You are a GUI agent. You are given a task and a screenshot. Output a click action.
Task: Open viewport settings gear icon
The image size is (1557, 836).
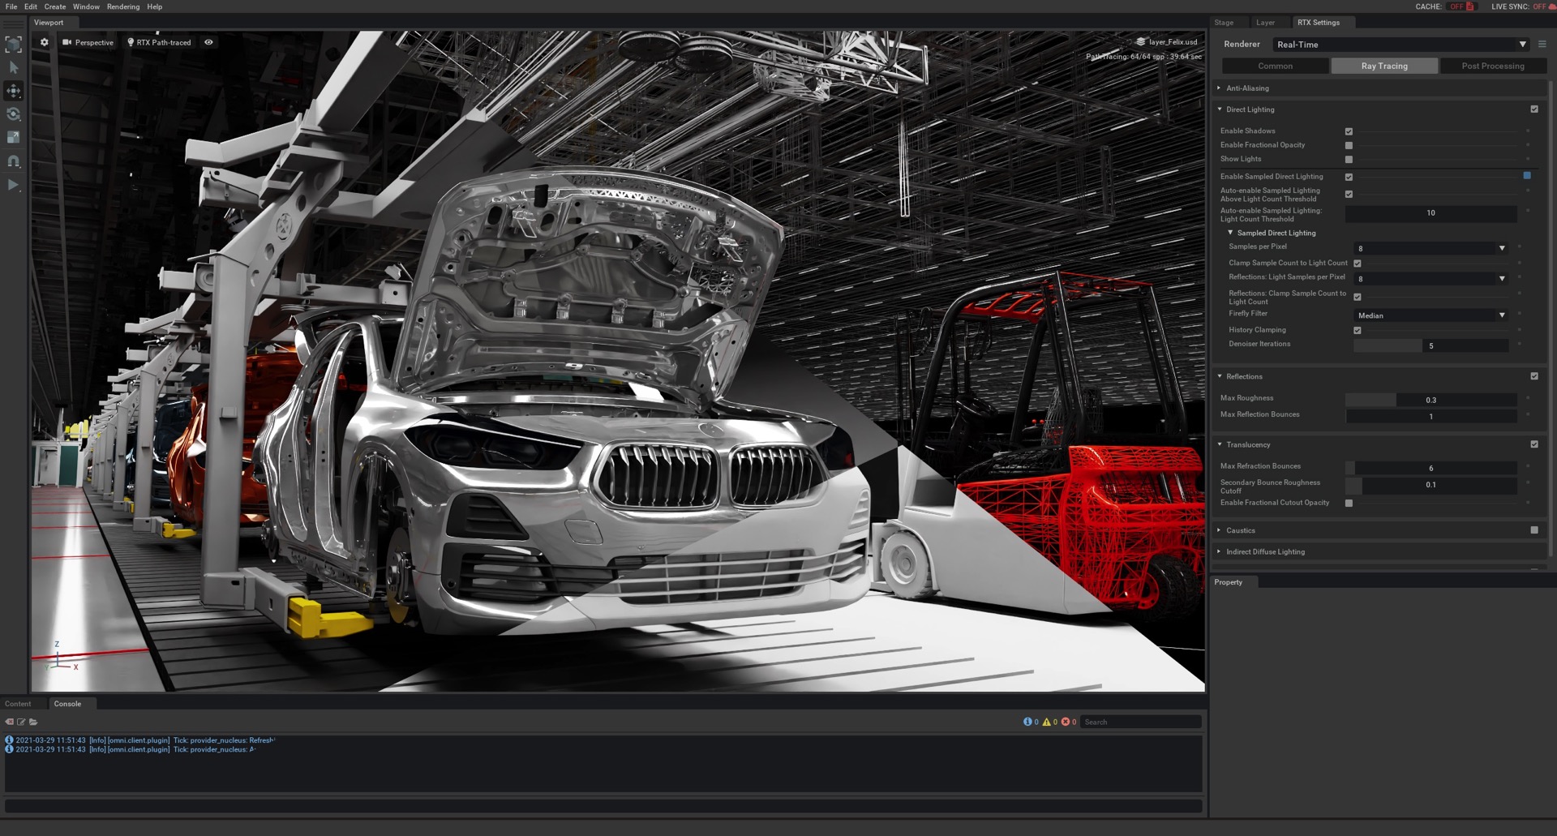click(x=45, y=42)
